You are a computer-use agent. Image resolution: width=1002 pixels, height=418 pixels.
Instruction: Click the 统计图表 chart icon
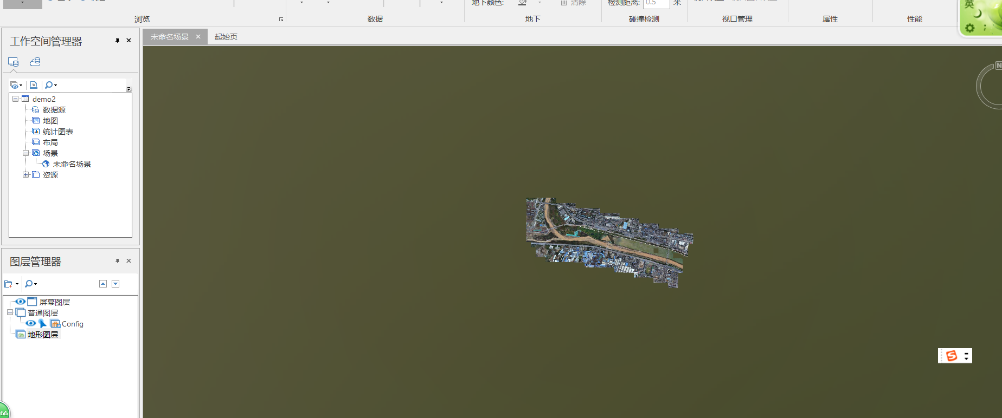point(36,132)
